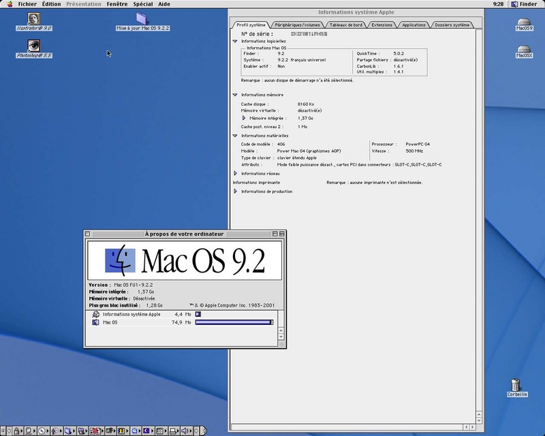Open the Aide menu
The image size is (545, 436).
pyautogui.click(x=164, y=4)
